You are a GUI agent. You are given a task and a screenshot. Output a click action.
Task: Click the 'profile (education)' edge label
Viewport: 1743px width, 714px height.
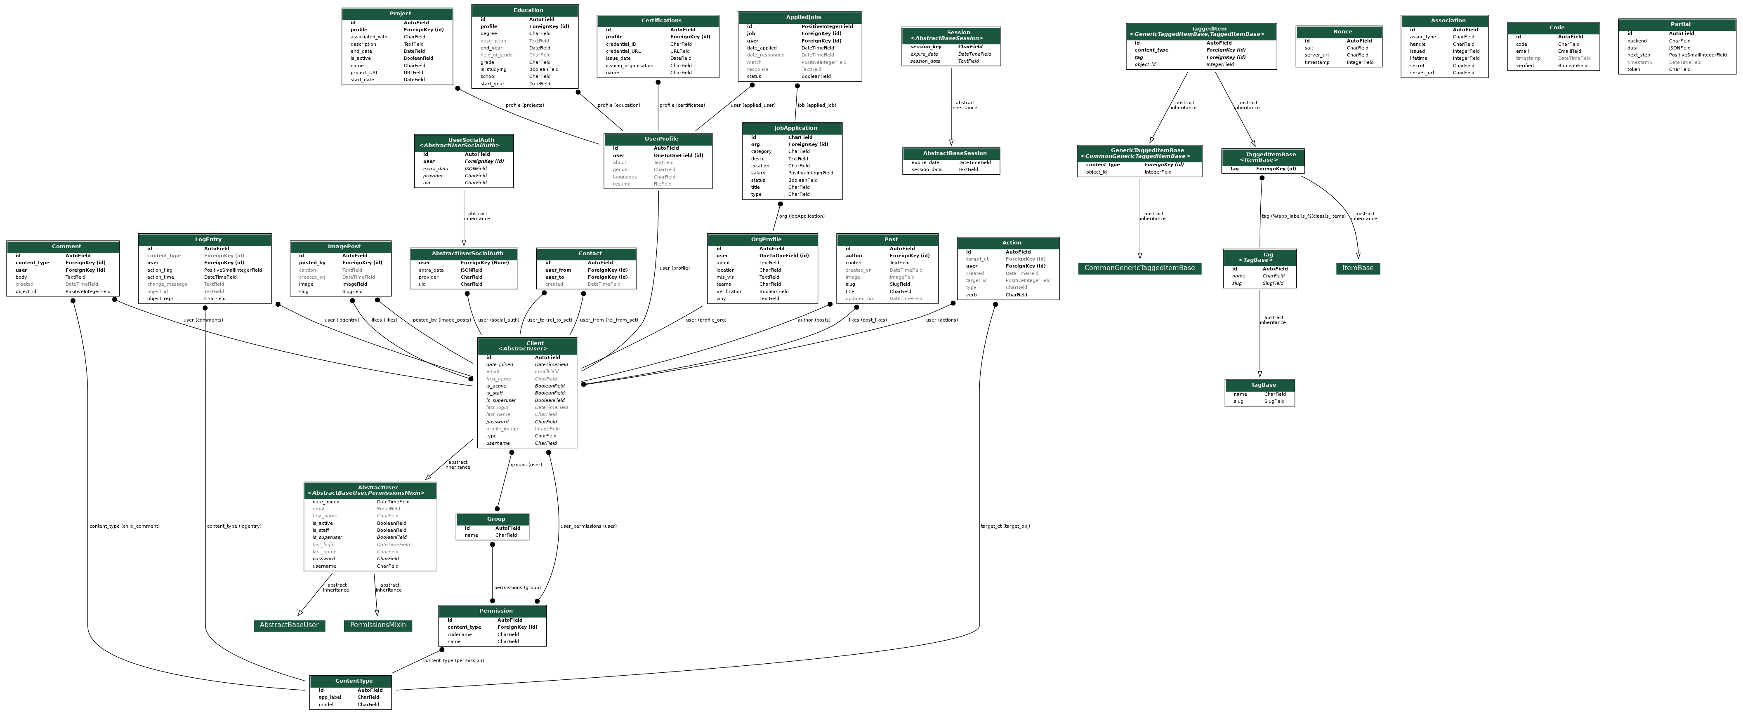pos(618,106)
